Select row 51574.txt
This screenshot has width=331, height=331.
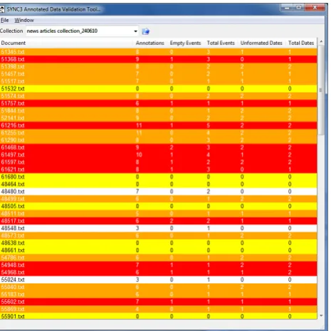coord(159,96)
